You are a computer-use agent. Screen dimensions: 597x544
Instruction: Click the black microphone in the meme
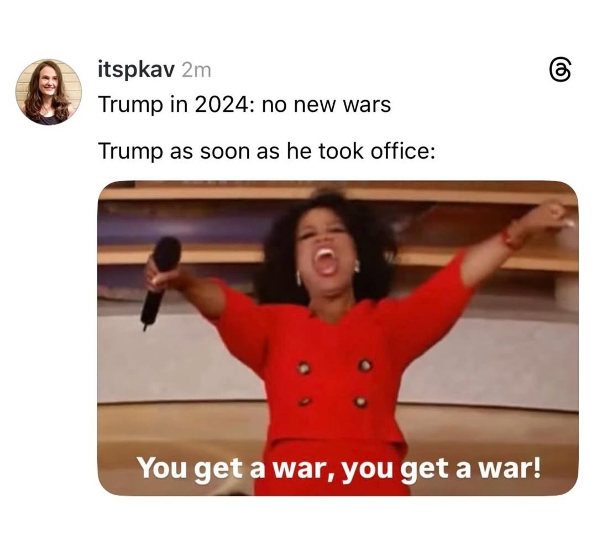pyautogui.click(x=160, y=281)
